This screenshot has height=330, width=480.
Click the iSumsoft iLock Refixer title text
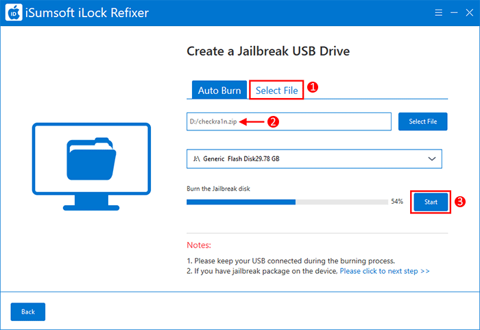pyautogui.click(x=87, y=13)
